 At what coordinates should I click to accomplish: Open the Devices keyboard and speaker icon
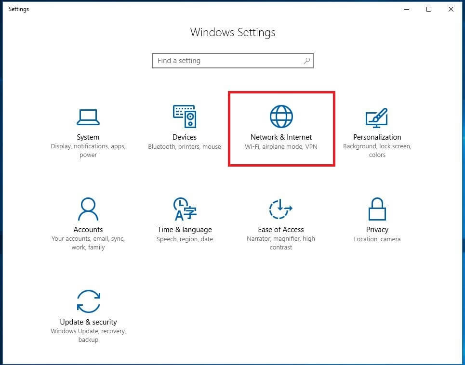coord(185,117)
